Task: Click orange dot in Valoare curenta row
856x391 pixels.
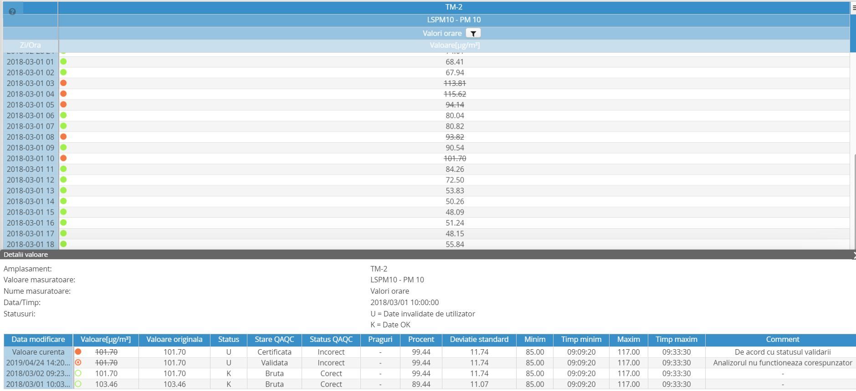Action: 78,352
